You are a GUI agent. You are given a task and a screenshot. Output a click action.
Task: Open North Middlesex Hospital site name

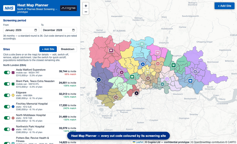click(31, 115)
